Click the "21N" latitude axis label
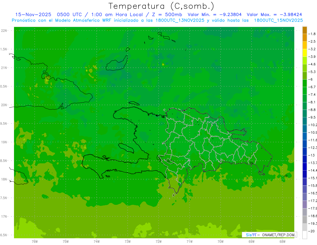Viewport: 317px width, 245px height. coord(4,68)
